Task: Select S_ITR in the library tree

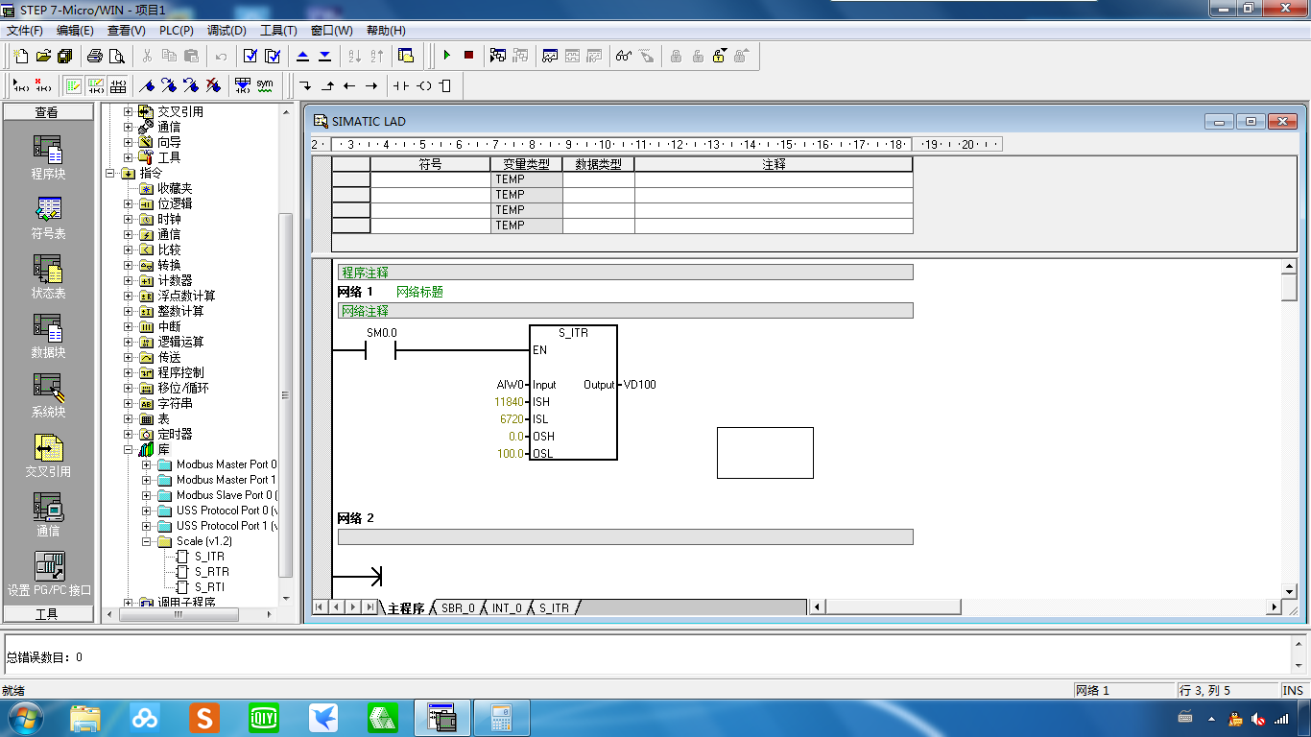Action: (209, 557)
